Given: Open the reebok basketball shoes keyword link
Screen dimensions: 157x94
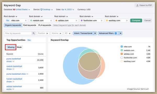Looking at the screenshot, I should click(14, 68).
